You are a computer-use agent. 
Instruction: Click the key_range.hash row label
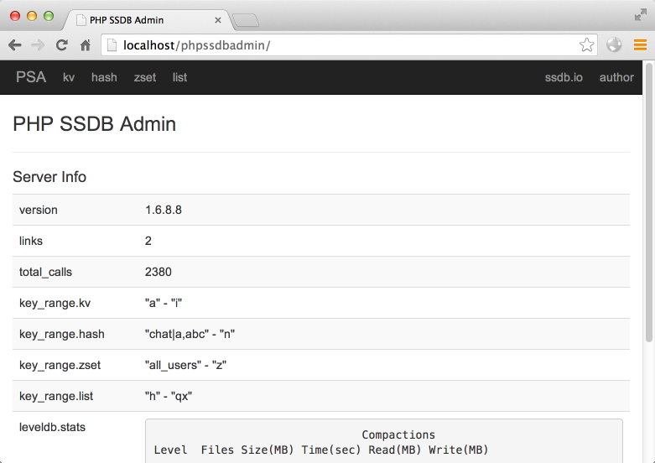click(62, 334)
